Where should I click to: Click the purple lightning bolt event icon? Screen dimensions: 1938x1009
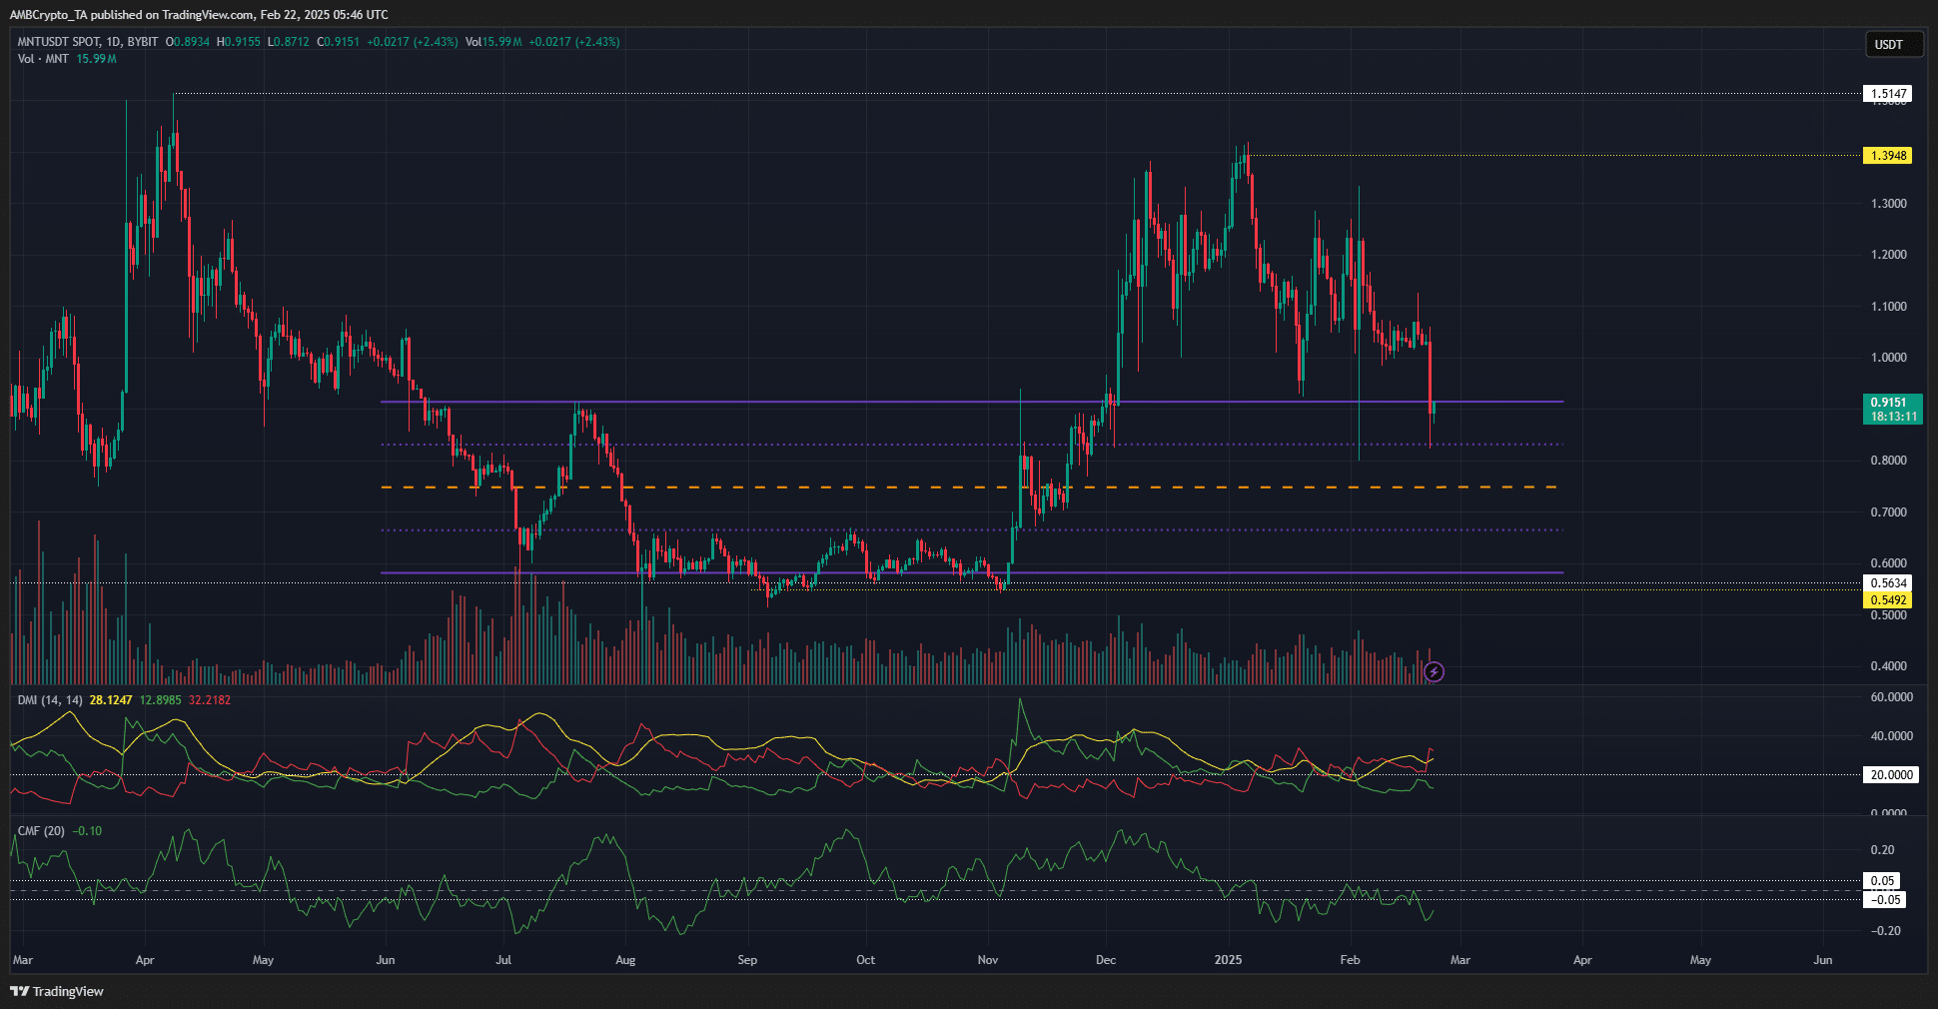coord(1434,671)
